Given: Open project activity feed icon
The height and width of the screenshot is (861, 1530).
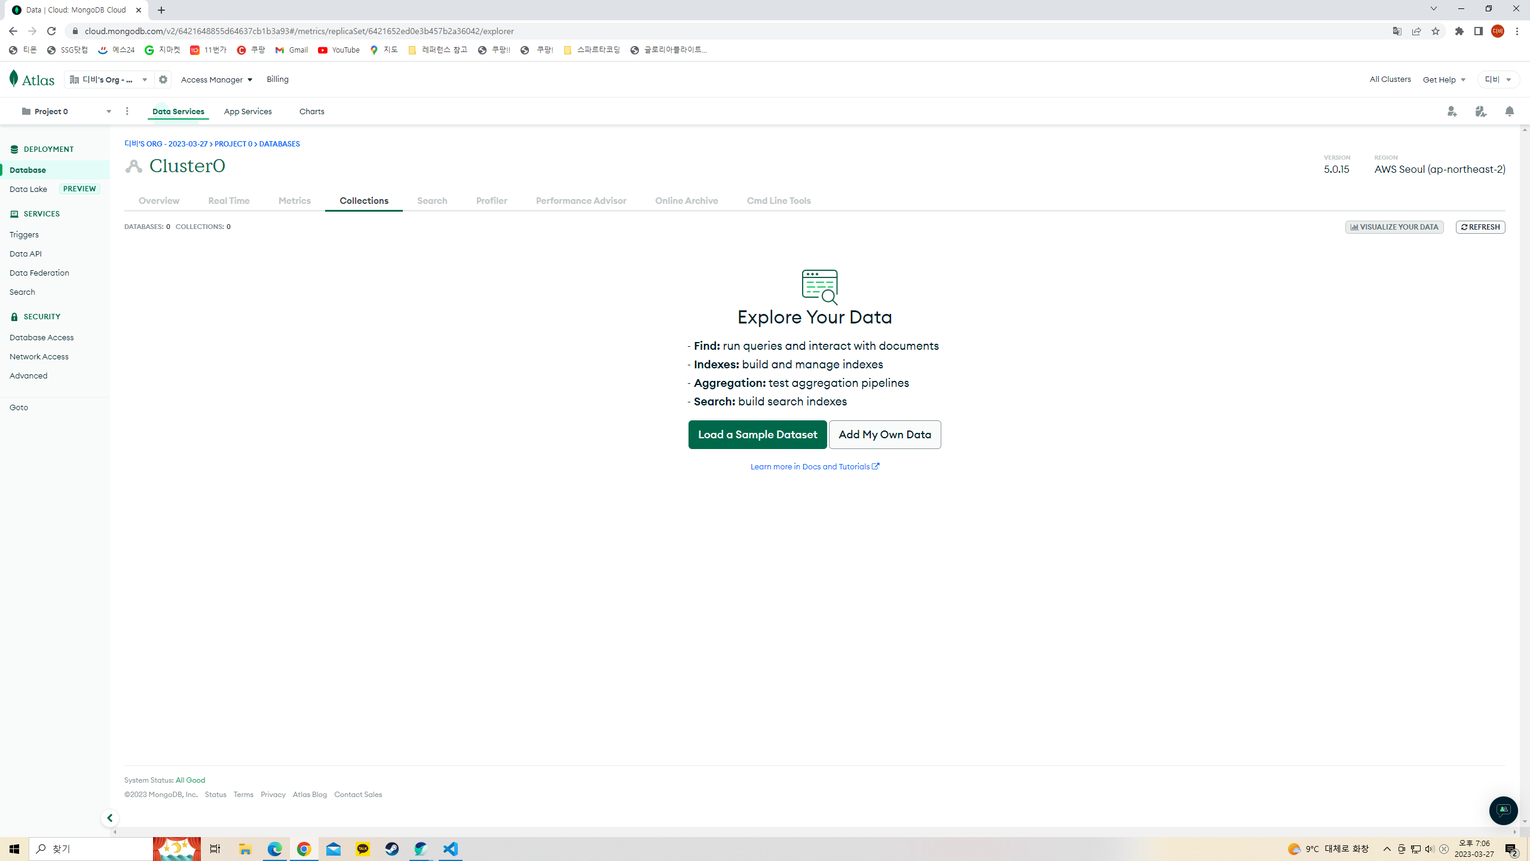Looking at the screenshot, I should (1481, 111).
